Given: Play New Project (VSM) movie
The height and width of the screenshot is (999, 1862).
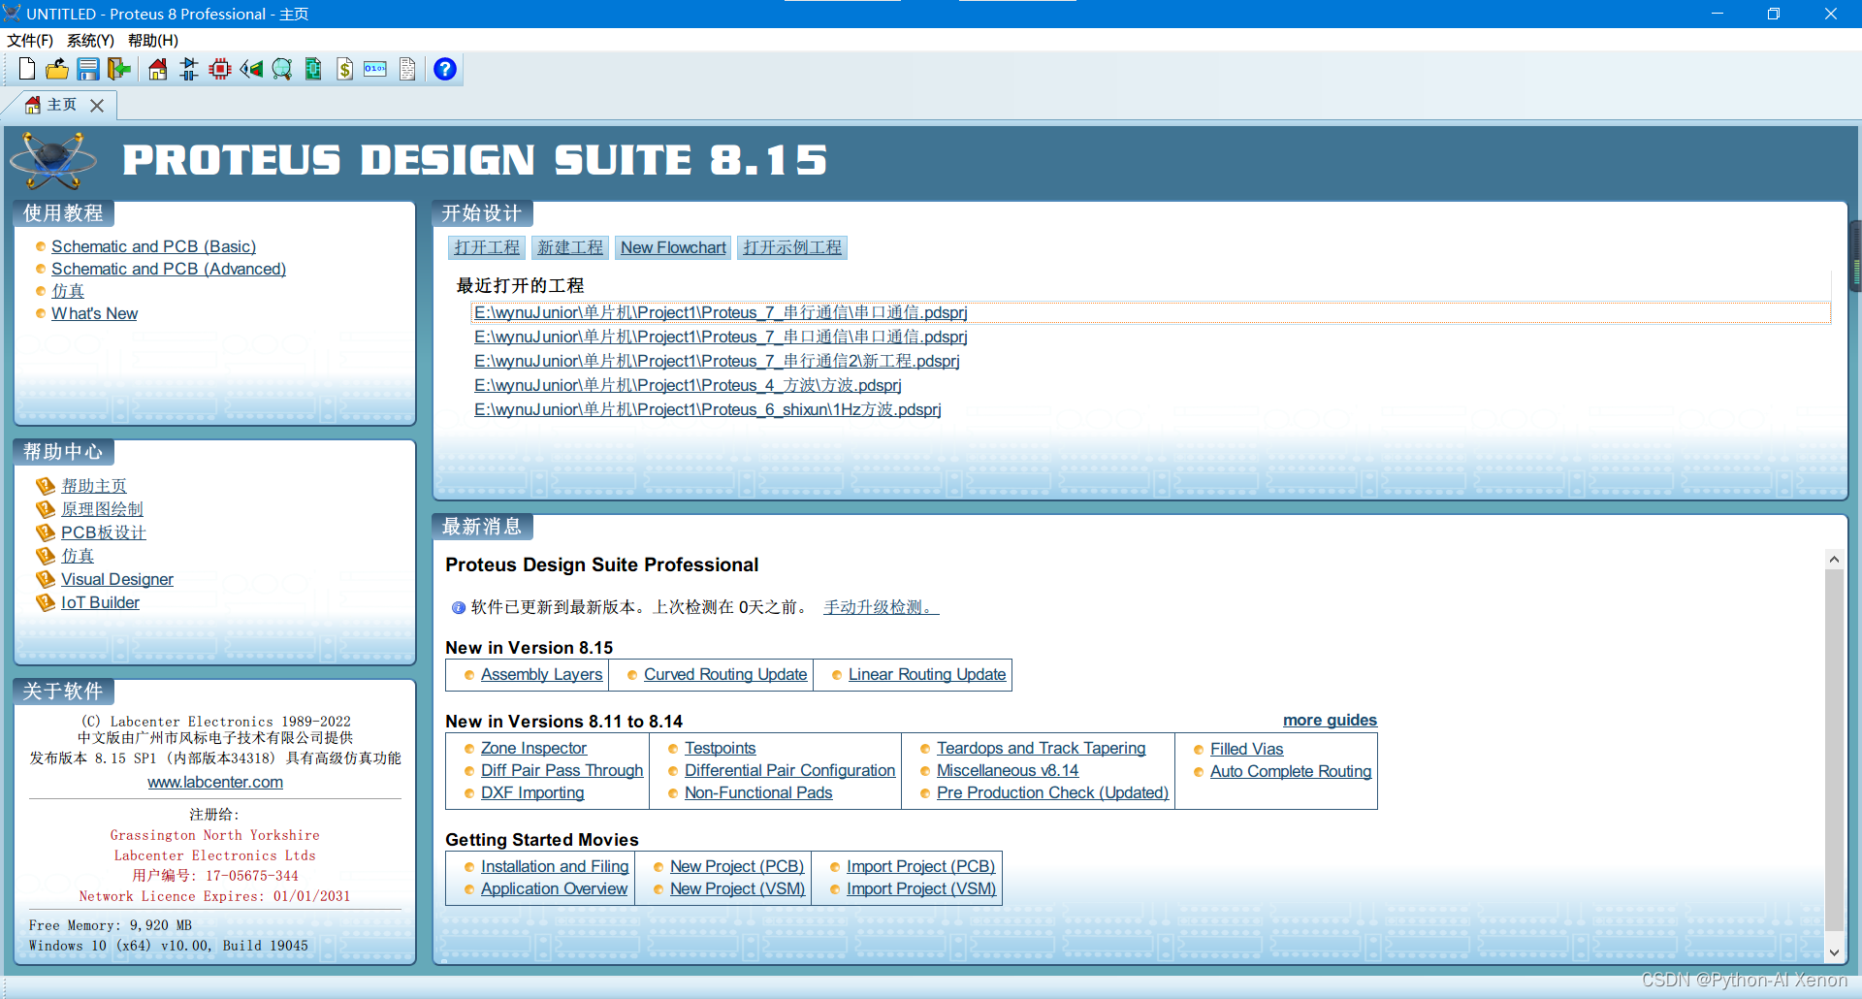Looking at the screenshot, I should click(x=737, y=888).
